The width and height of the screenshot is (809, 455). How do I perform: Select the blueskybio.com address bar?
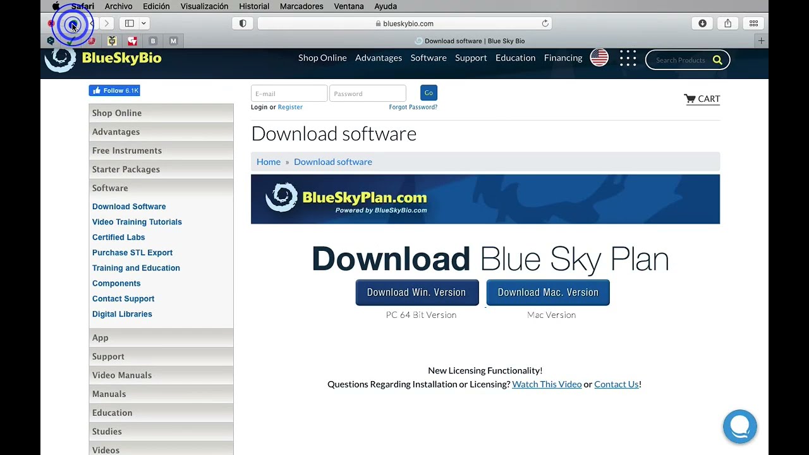[404, 23]
